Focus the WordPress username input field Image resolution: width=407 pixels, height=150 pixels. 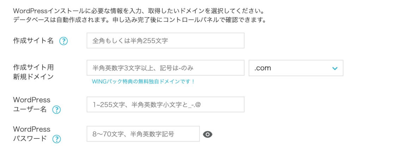pos(165,104)
